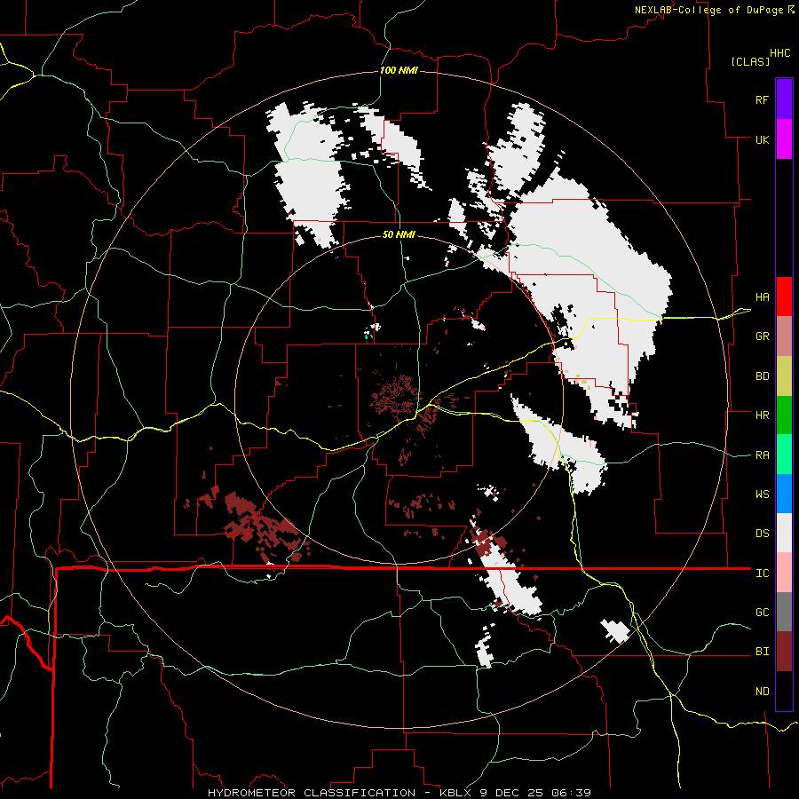Click the IC legend label
Image resolution: width=799 pixels, height=799 pixels.
coord(763,574)
